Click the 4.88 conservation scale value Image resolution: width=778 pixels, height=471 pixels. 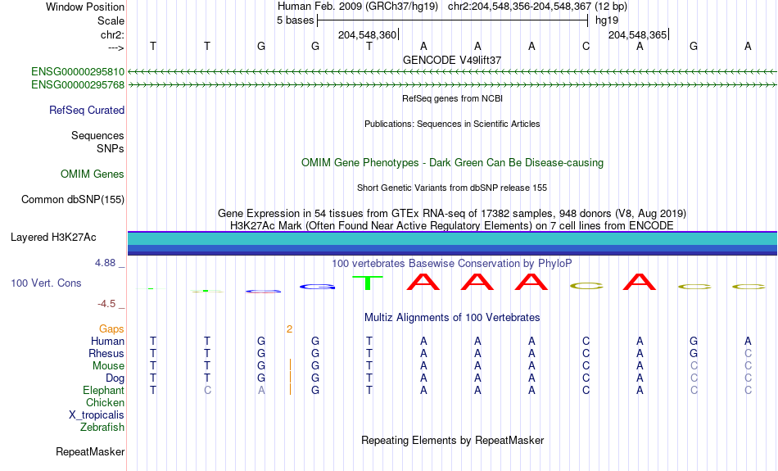pos(105,263)
